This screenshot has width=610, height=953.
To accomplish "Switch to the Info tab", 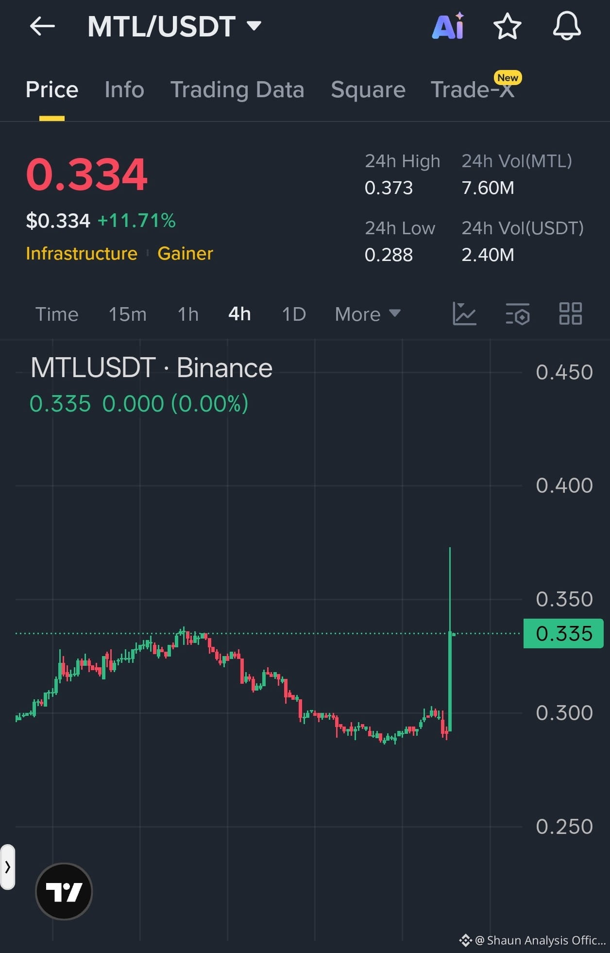I will point(124,90).
